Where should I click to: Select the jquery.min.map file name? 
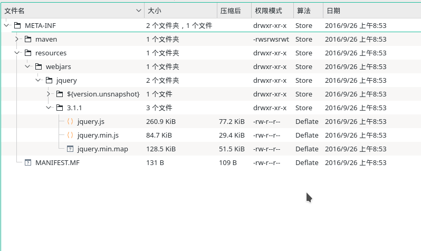[x=102, y=149]
